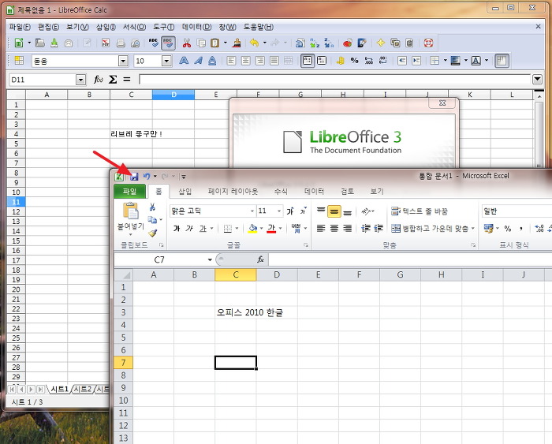The width and height of the screenshot is (552, 444).
Task: Open the 파일 menu in LibreOffice Calc
Action: (20, 27)
